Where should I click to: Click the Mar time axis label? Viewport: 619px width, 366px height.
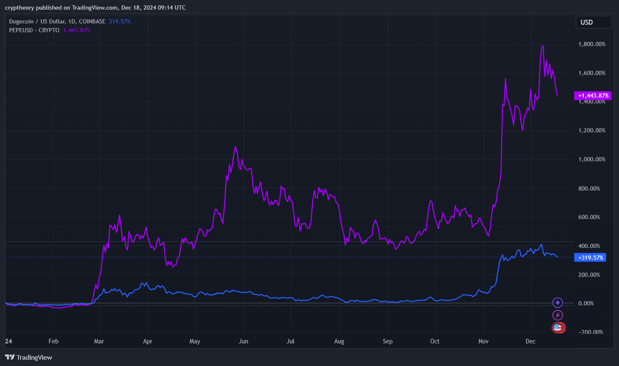[99, 341]
